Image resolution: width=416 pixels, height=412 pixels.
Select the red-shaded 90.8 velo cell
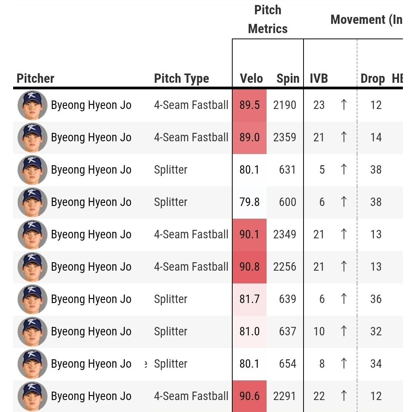(250, 267)
